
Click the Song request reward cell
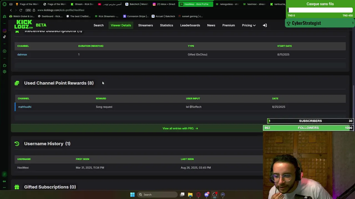[x=104, y=107]
